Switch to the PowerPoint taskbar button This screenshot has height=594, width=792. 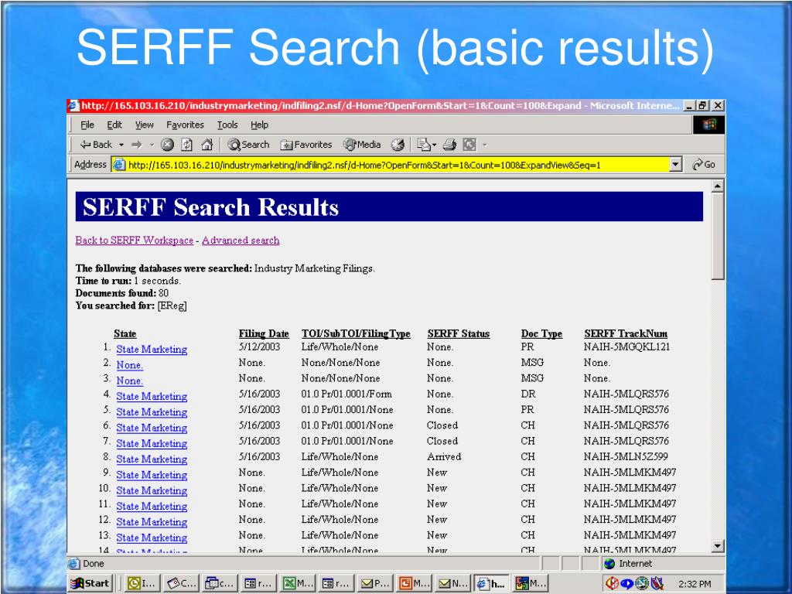coord(415,583)
